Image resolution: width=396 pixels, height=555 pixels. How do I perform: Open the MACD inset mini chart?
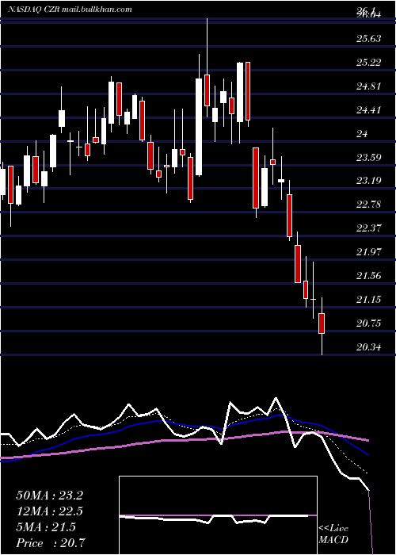(218, 515)
